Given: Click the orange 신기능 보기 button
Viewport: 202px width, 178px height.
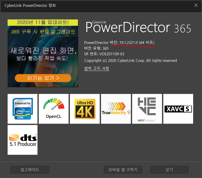Looking at the screenshot, I should click(x=43, y=78).
